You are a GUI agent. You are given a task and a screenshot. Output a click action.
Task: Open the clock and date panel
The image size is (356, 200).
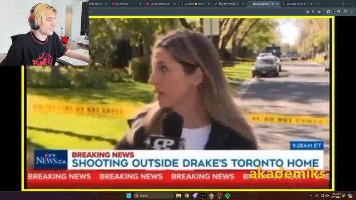[x=336, y=196]
